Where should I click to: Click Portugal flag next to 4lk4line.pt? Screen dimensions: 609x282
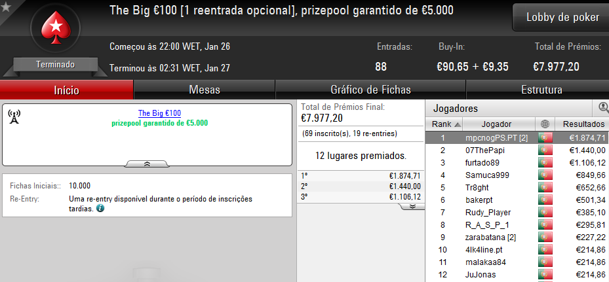(545, 249)
